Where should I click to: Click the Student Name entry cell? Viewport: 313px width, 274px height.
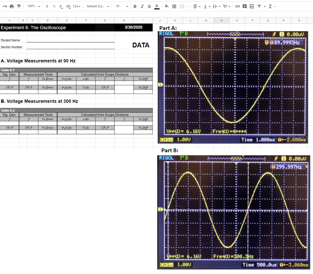[x=70, y=40]
